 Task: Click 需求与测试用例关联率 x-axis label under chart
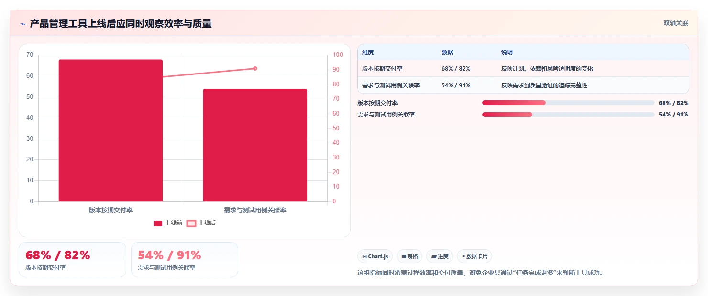255,210
